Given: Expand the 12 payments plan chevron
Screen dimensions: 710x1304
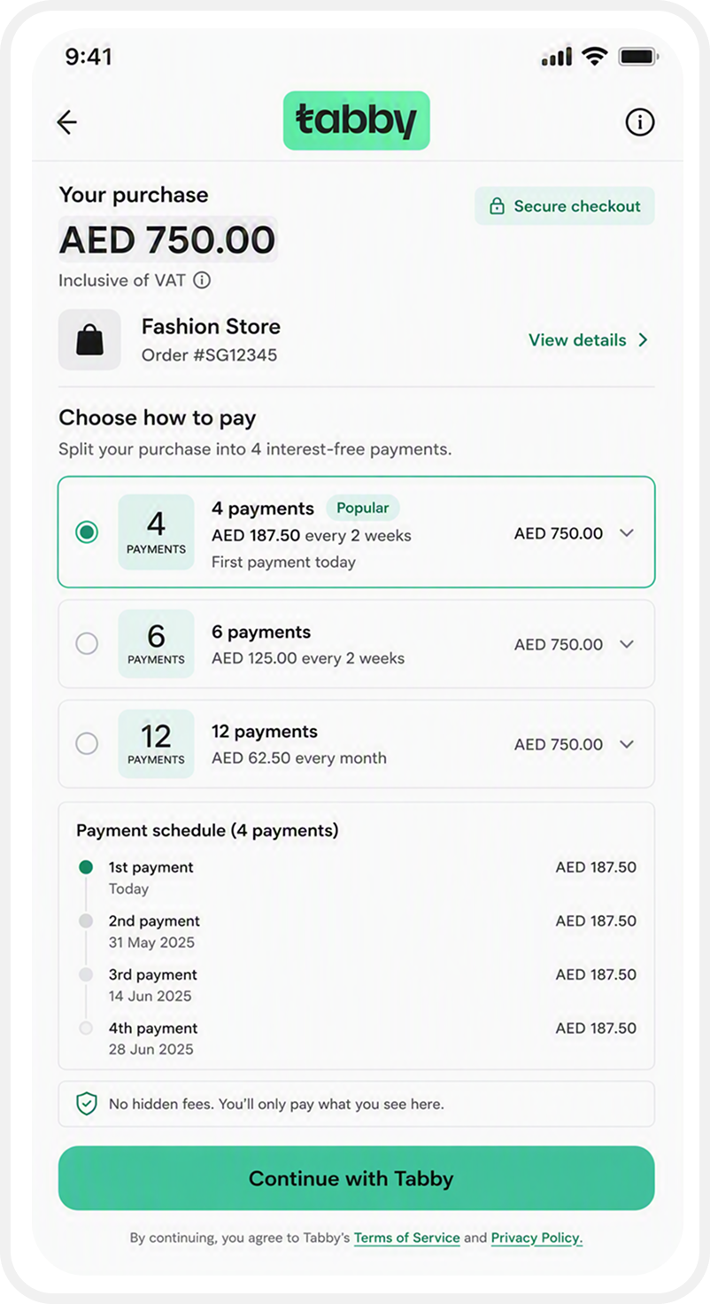Looking at the screenshot, I should [627, 744].
